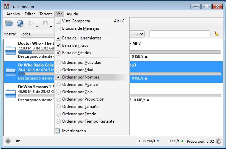Maximize the Transmission window
The height and width of the screenshot is (149, 226).
point(206,7)
